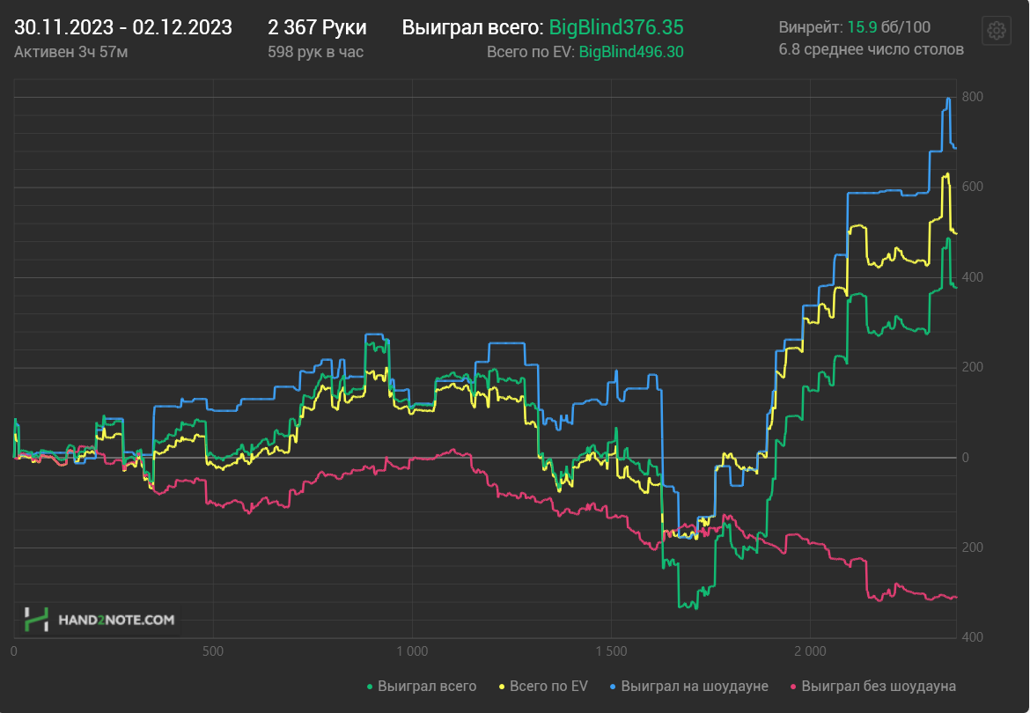Select the 'Выиграл на шоудауне' legend text
This screenshot has height=713, width=1030.
click(x=695, y=686)
